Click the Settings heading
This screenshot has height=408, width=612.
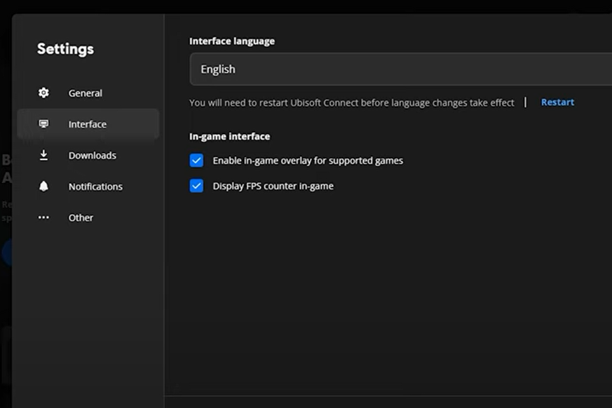[65, 49]
